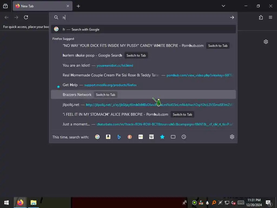Select the Get Help suggestion

(x=143, y=85)
